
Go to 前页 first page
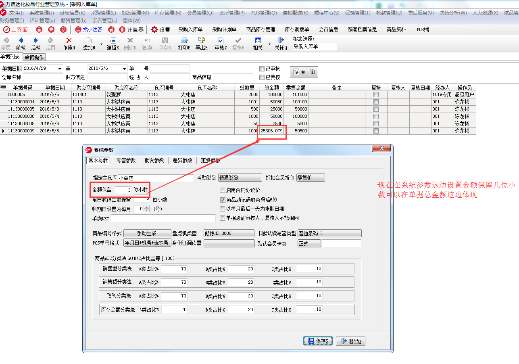[x=6, y=44]
